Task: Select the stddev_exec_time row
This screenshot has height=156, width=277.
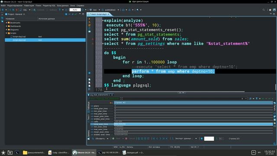Action: [182, 135]
